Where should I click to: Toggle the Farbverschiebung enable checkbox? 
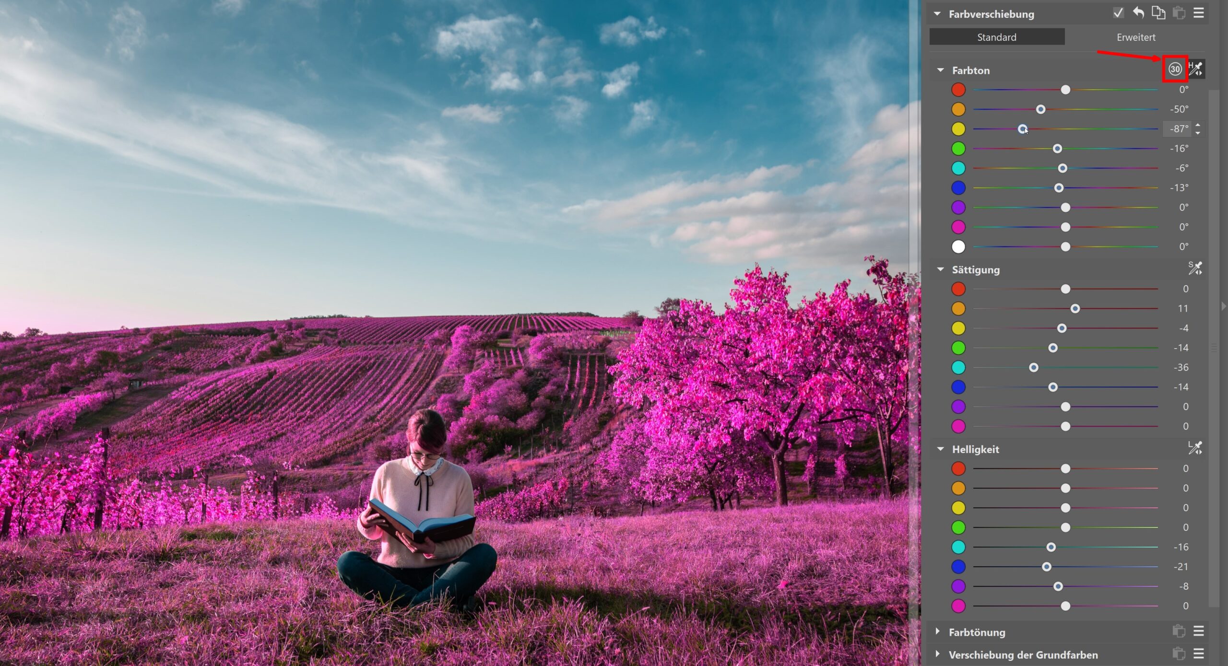coord(1118,13)
